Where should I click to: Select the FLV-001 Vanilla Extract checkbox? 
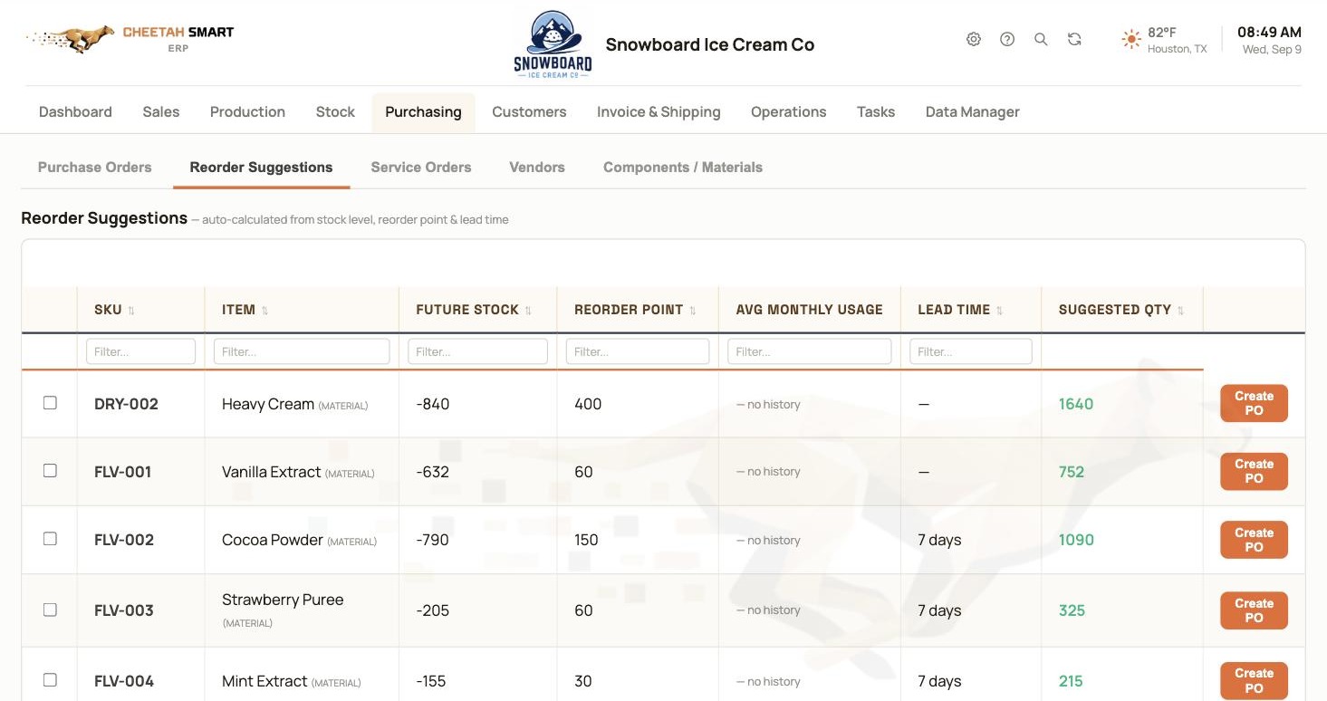pyautogui.click(x=50, y=471)
